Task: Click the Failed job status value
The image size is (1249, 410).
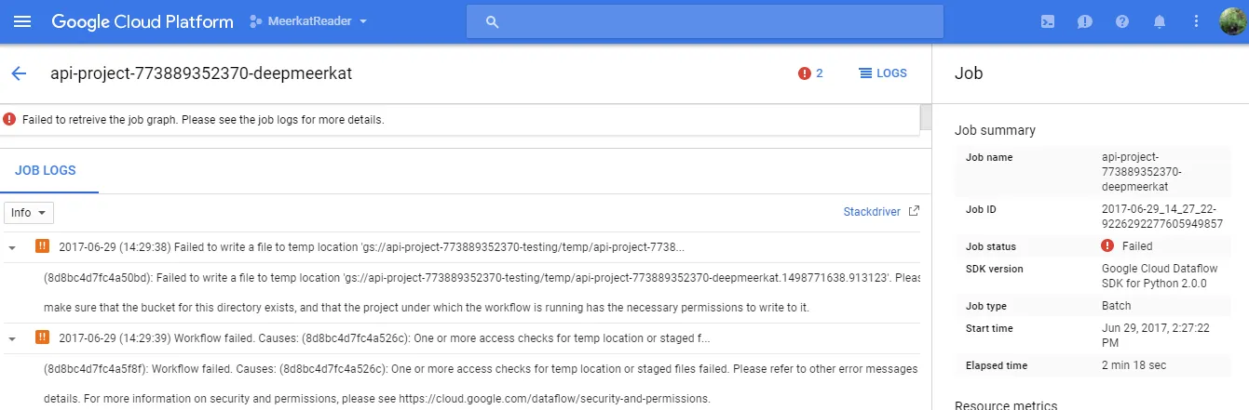Action: (x=1137, y=246)
